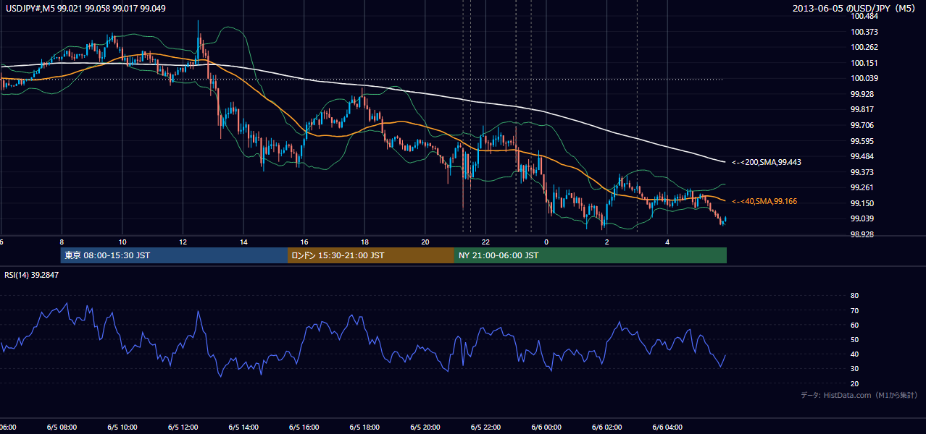The image size is (926, 434).
Task: Click RSI scale value 20
Action: [x=855, y=383]
